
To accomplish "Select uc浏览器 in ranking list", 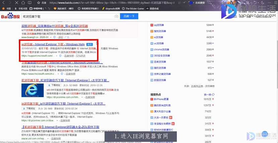I will tap(159, 43).
